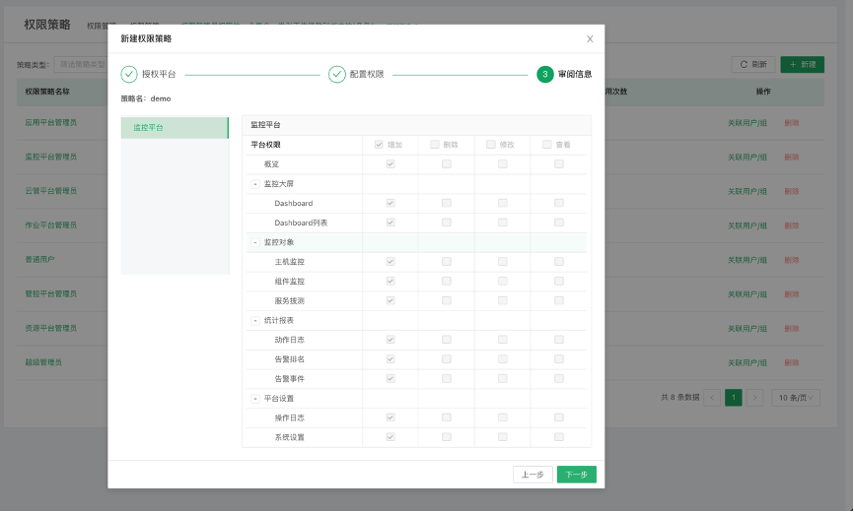Click the step 3 审阅信息 circle icon
This screenshot has height=512, width=854.
click(545, 74)
